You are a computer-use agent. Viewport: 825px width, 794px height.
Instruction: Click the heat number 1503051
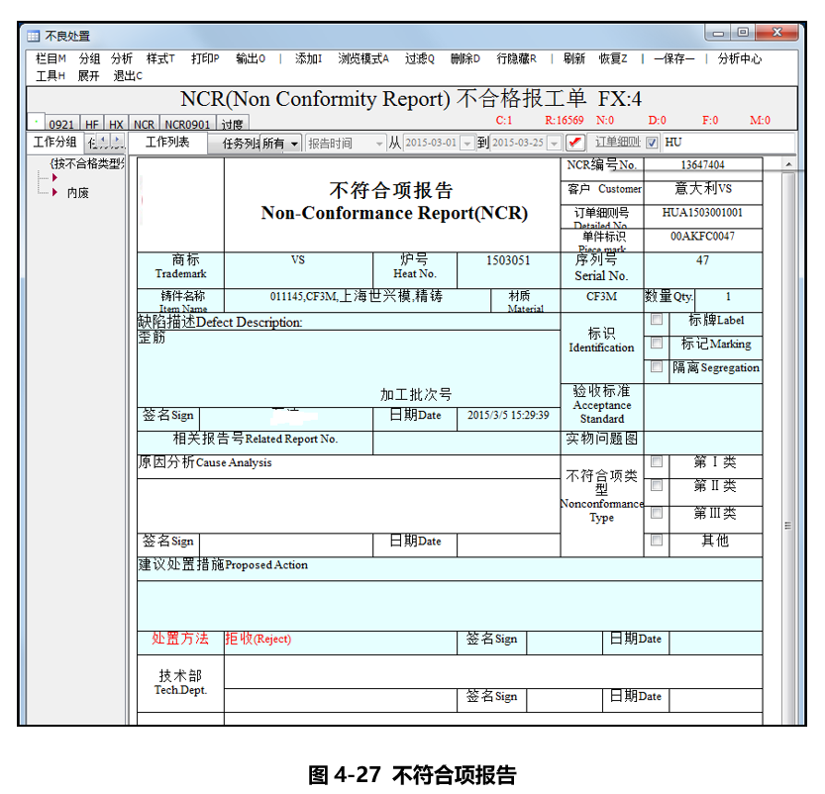click(x=508, y=260)
